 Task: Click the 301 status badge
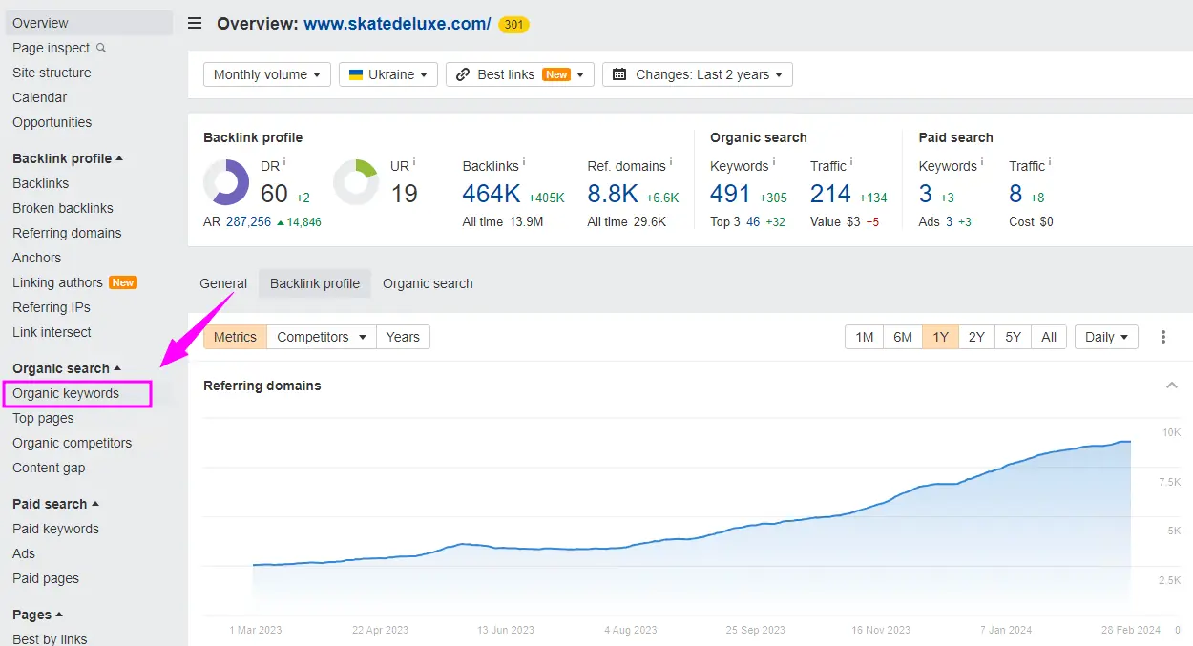(x=513, y=25)
